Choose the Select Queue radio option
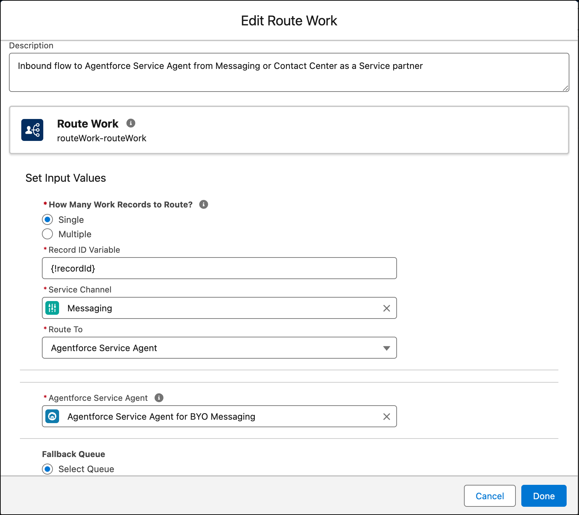Viewport: 579px width, 515px height. tap(47, 469)
